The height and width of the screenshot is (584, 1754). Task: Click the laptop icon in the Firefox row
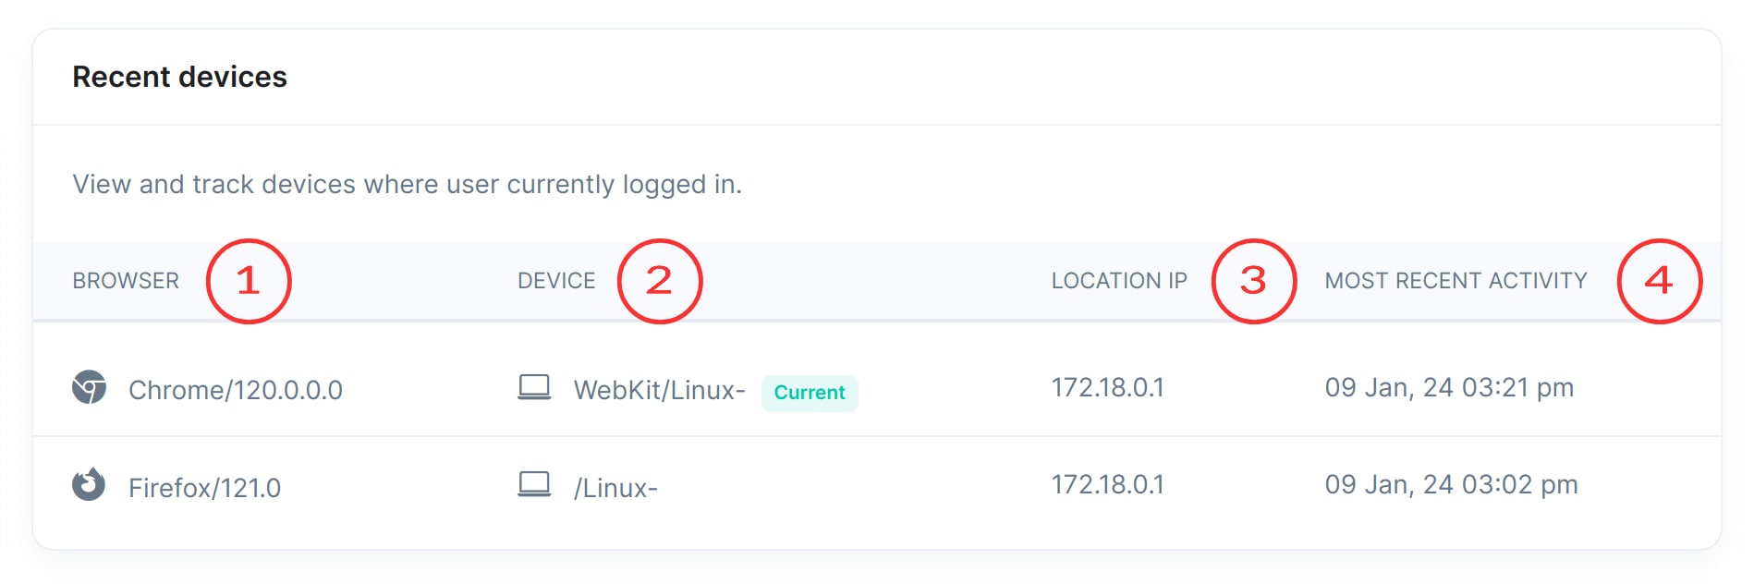tap(534, 484)
